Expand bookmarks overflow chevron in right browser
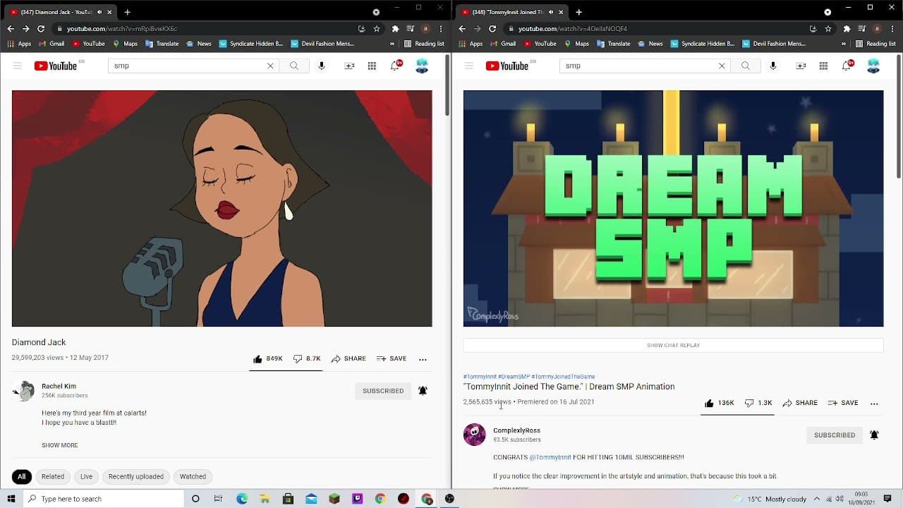Screen dimensions: 903x508 tap(844, 44)
